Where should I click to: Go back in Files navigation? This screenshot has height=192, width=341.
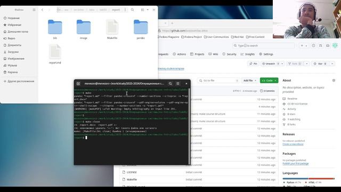(43, 10)
